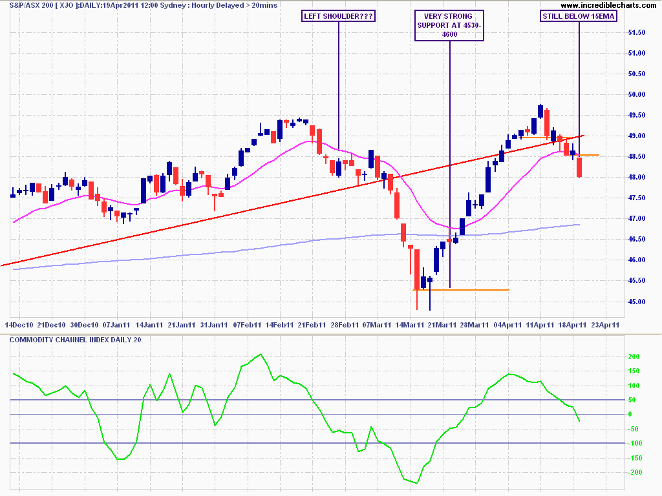Click the 200 level on CCI scale

(x=634, y=356)
